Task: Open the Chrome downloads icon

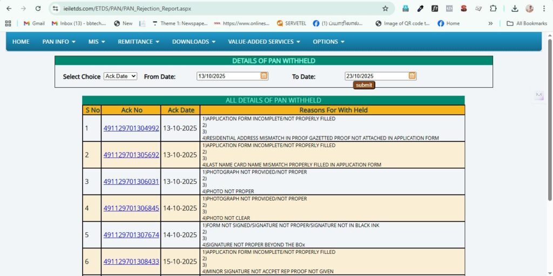Action: [515, 9]
